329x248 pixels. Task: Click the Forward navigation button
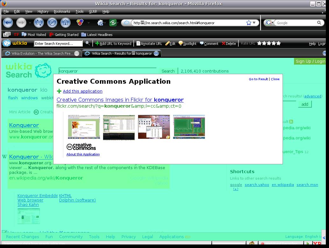[21, 23]
